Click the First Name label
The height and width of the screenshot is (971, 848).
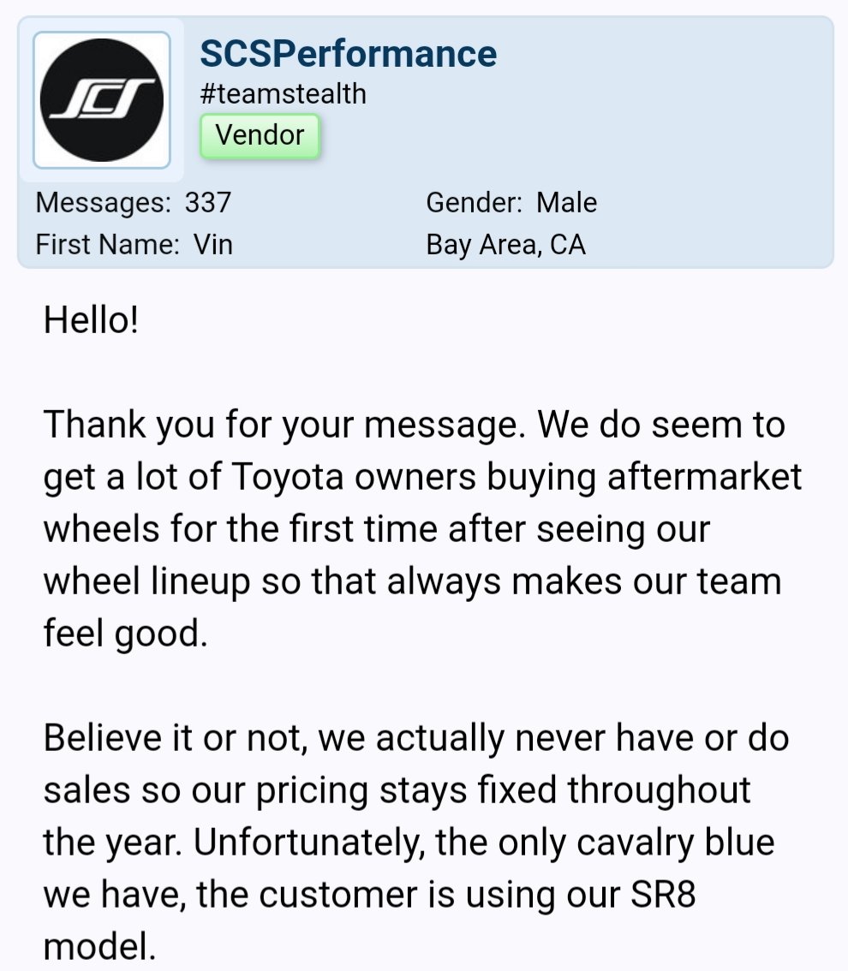108,244
